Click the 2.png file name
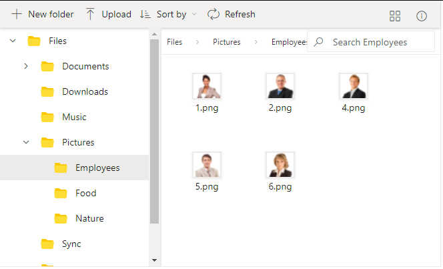Screen dimensions: 443x269 [280, 108]
